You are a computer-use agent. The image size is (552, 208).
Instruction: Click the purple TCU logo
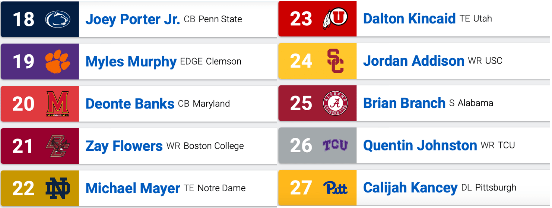[x=335, y=145]
